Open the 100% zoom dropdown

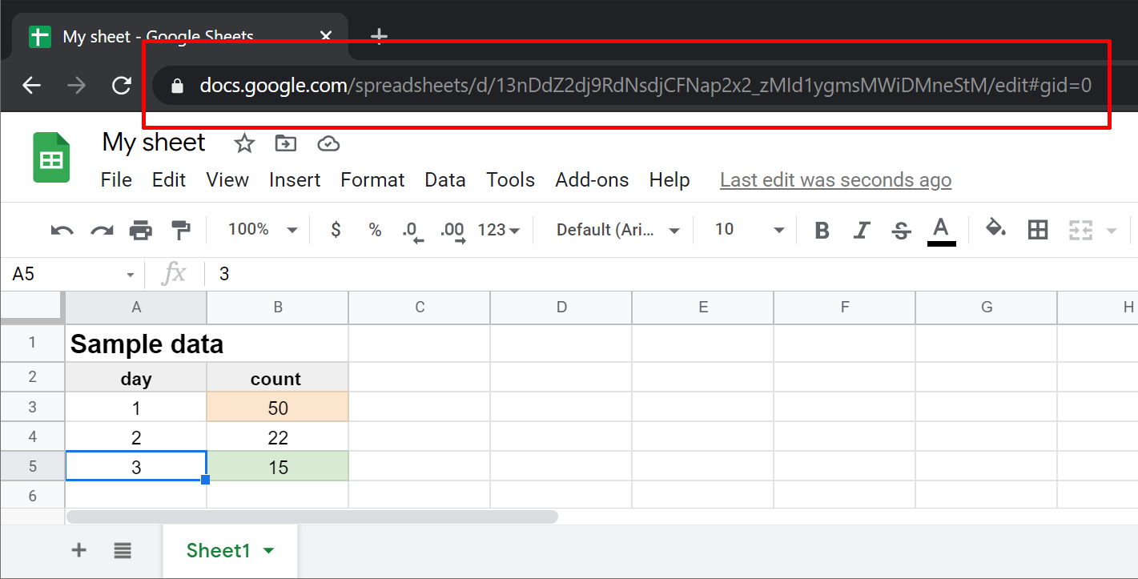[x=263, y=230]
